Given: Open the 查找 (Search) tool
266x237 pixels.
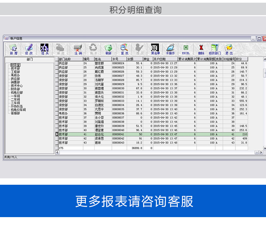Looking at the screenshot, I should (x=125, y=49).
